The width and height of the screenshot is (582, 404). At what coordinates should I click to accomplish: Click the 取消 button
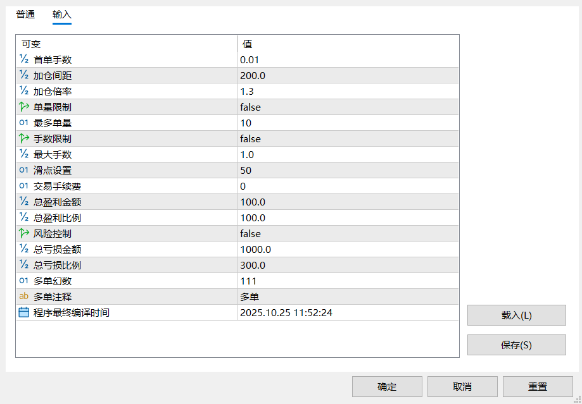pyautogui.click(x=462, y=386)
